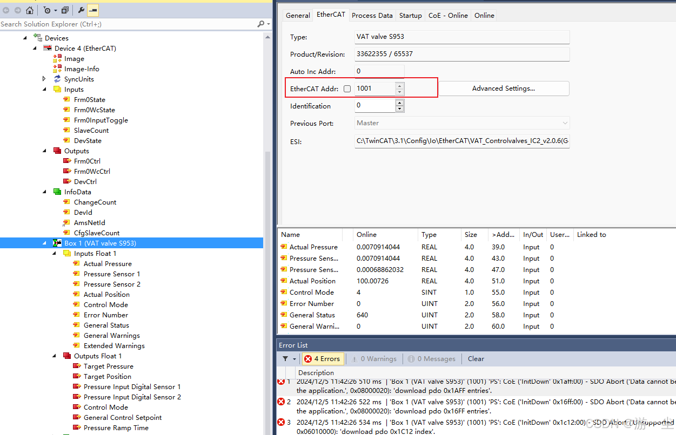Image resolution: width=676 pixels, height=435 pixels.
Task: Increment EtherCAT Addr with the up spinner
Action: pyautogui.click(x=399, y=85)
